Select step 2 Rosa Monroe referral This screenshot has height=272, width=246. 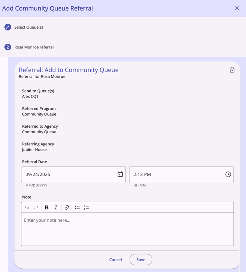[x=34, y=47]
